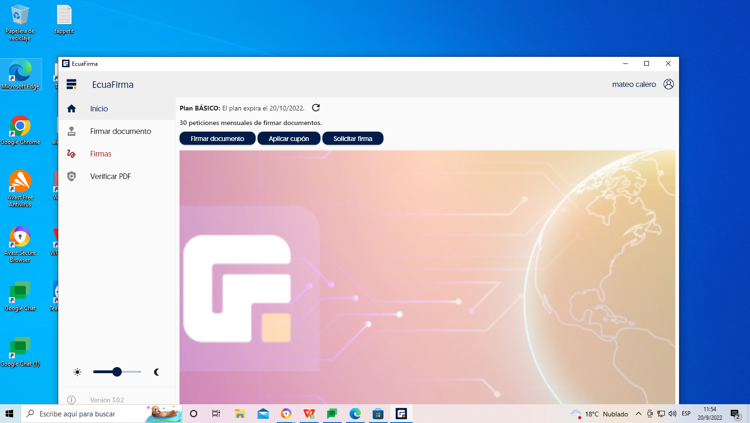Click EcuaFirma taskbar icon

tap(401, 414)
